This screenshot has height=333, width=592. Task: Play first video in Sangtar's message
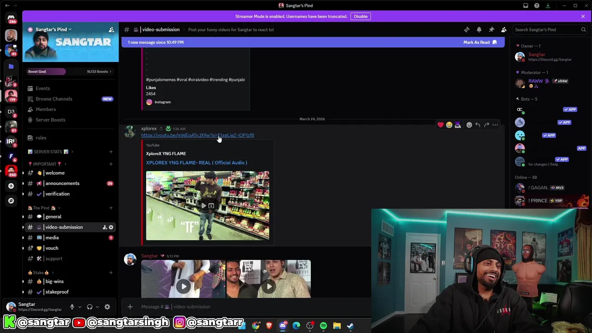pos(184,286)
